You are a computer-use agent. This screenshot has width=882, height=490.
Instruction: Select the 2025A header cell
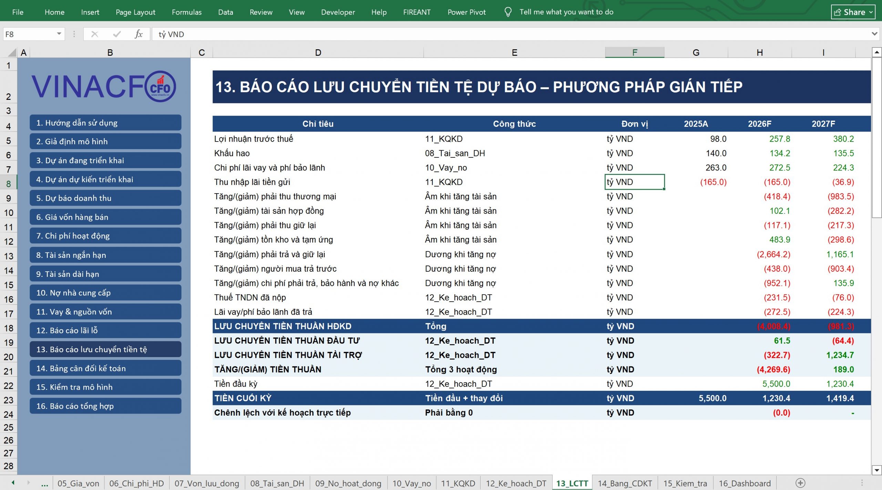click(696, 124)
